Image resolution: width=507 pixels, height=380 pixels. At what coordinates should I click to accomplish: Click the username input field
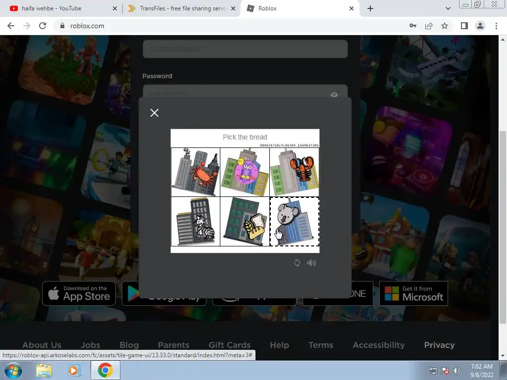pyautogui.click(x=245, y=49)
